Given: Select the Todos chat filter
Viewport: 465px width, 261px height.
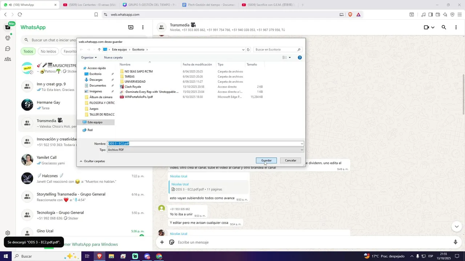Looking at the screenshot, I should pos(28,51).
